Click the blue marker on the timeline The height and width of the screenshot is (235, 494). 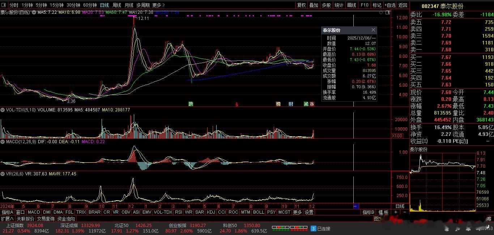tap(355, 206)
